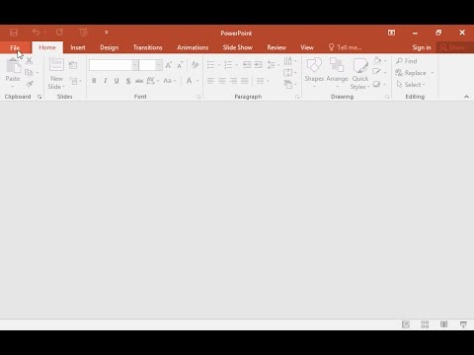Toggle Italic formatting
The image size is (474, 355).
(106, 81)
